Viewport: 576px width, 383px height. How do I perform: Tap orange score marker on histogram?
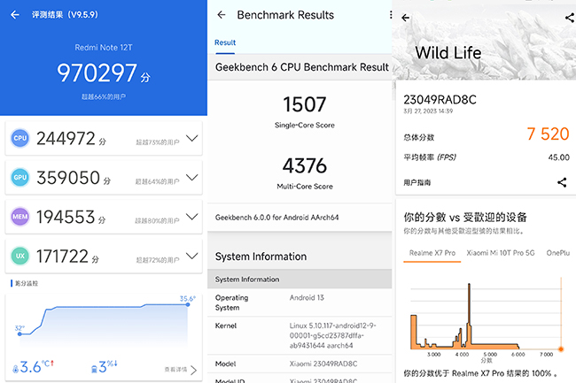pyautogui.click(x=561, y=349)
